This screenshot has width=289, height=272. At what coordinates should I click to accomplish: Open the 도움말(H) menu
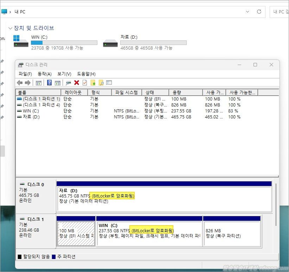[86, 74]
